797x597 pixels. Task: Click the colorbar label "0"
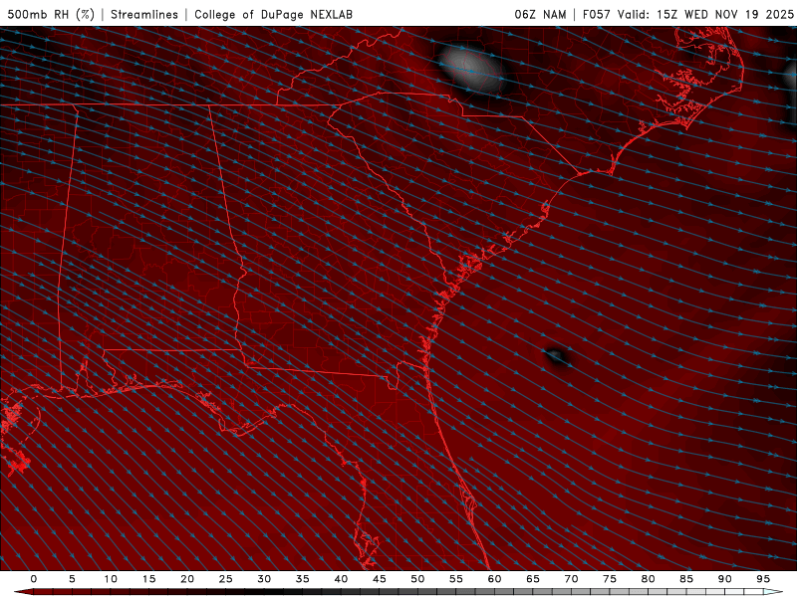(x=34, y=579)
